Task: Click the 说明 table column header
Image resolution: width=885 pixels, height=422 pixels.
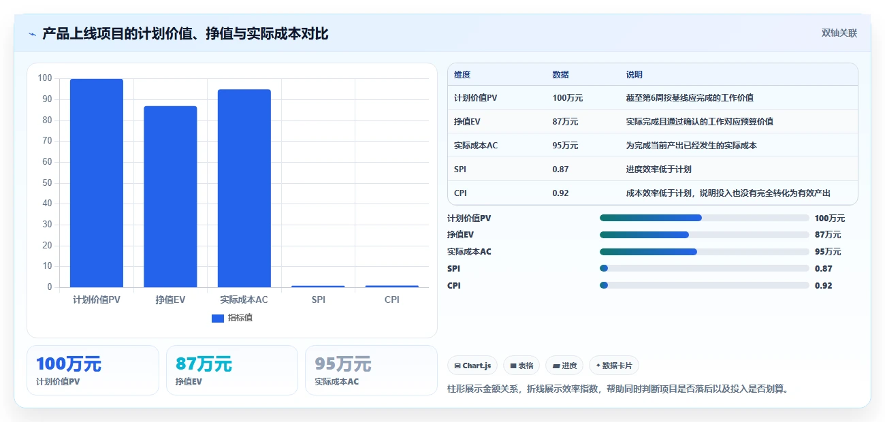Action: pyautogui.click(x=634, y=75)
